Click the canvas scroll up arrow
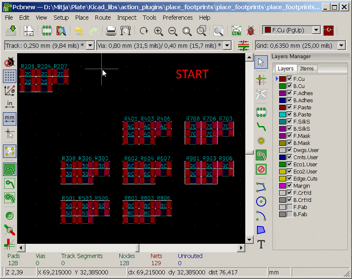 (x=249, y=57)
